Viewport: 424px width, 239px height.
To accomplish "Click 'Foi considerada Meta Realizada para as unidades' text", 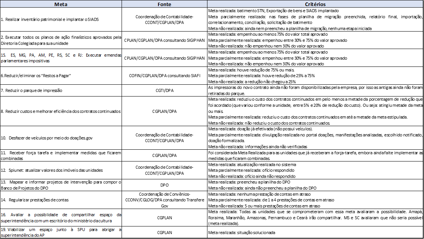I will [x=315, y=156].
